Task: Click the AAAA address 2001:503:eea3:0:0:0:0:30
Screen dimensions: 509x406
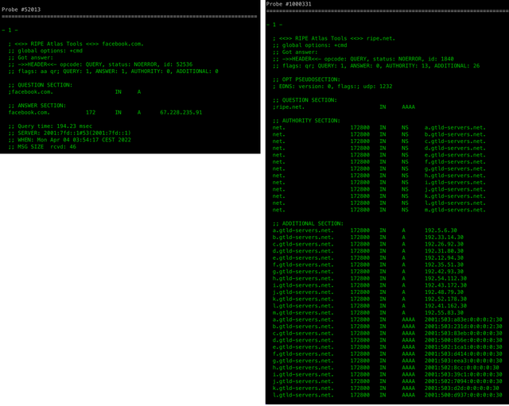Action: click(463, 361)
